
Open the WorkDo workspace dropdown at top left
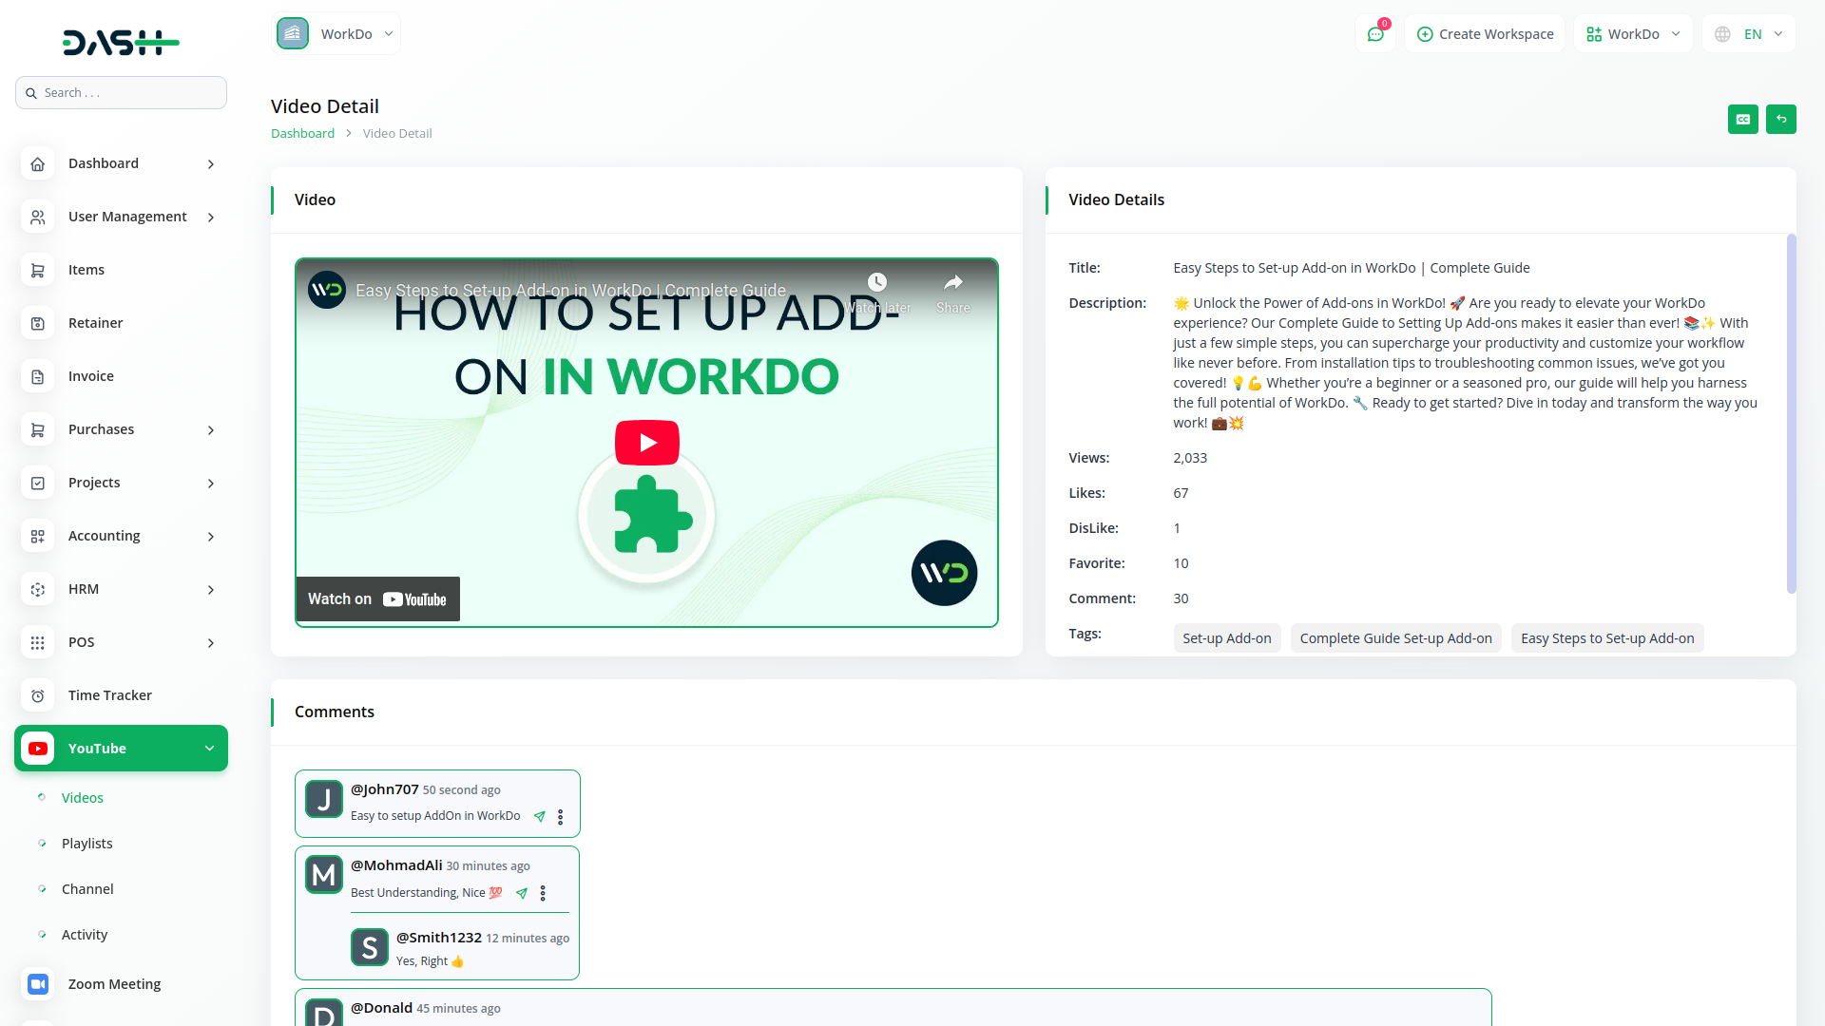click(x=336, y=34)
